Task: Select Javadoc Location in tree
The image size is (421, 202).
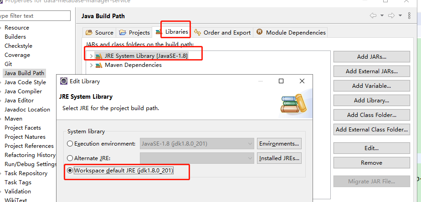Action: tap(27, 110)
